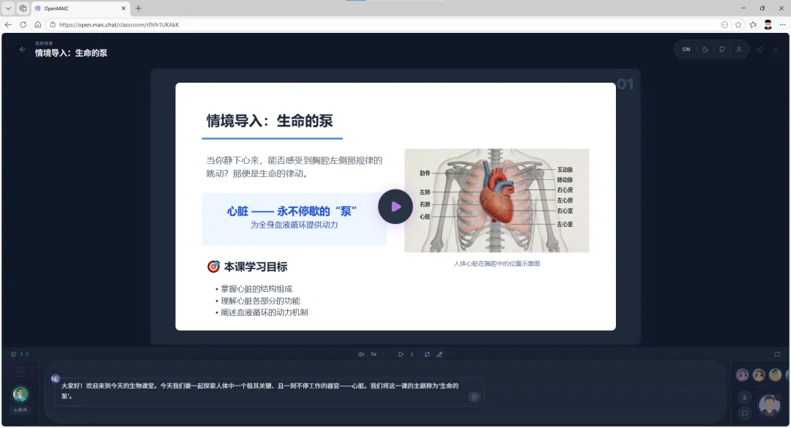
Task: Select the AI teacher avatar
Action: [x=21, y=394]
